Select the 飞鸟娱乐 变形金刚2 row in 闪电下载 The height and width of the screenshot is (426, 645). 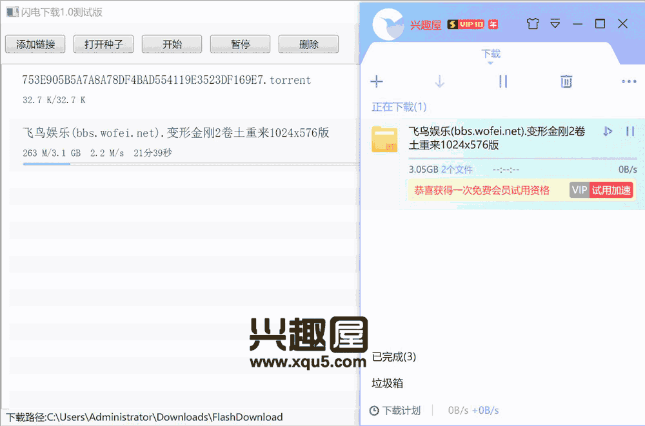click(183, 144)
